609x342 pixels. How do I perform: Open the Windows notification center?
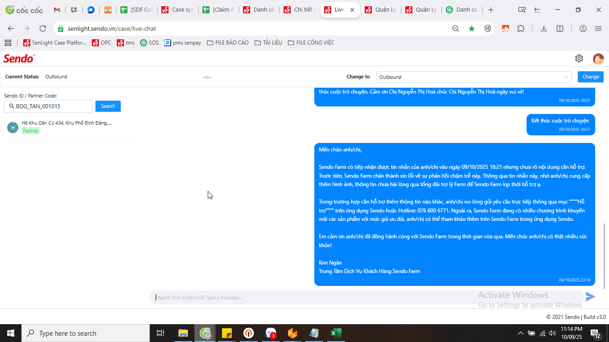pyautogui.click(x=596, y=333)
